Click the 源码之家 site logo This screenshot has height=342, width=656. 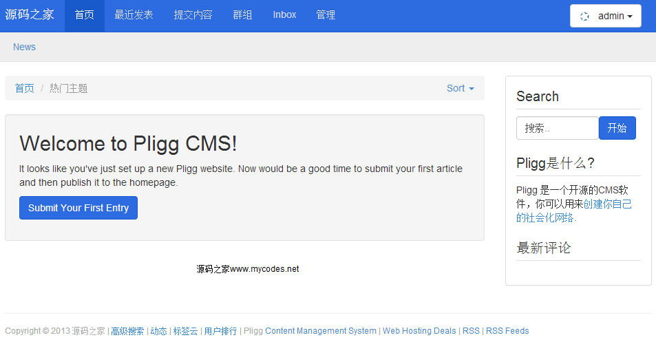point(30,14)
